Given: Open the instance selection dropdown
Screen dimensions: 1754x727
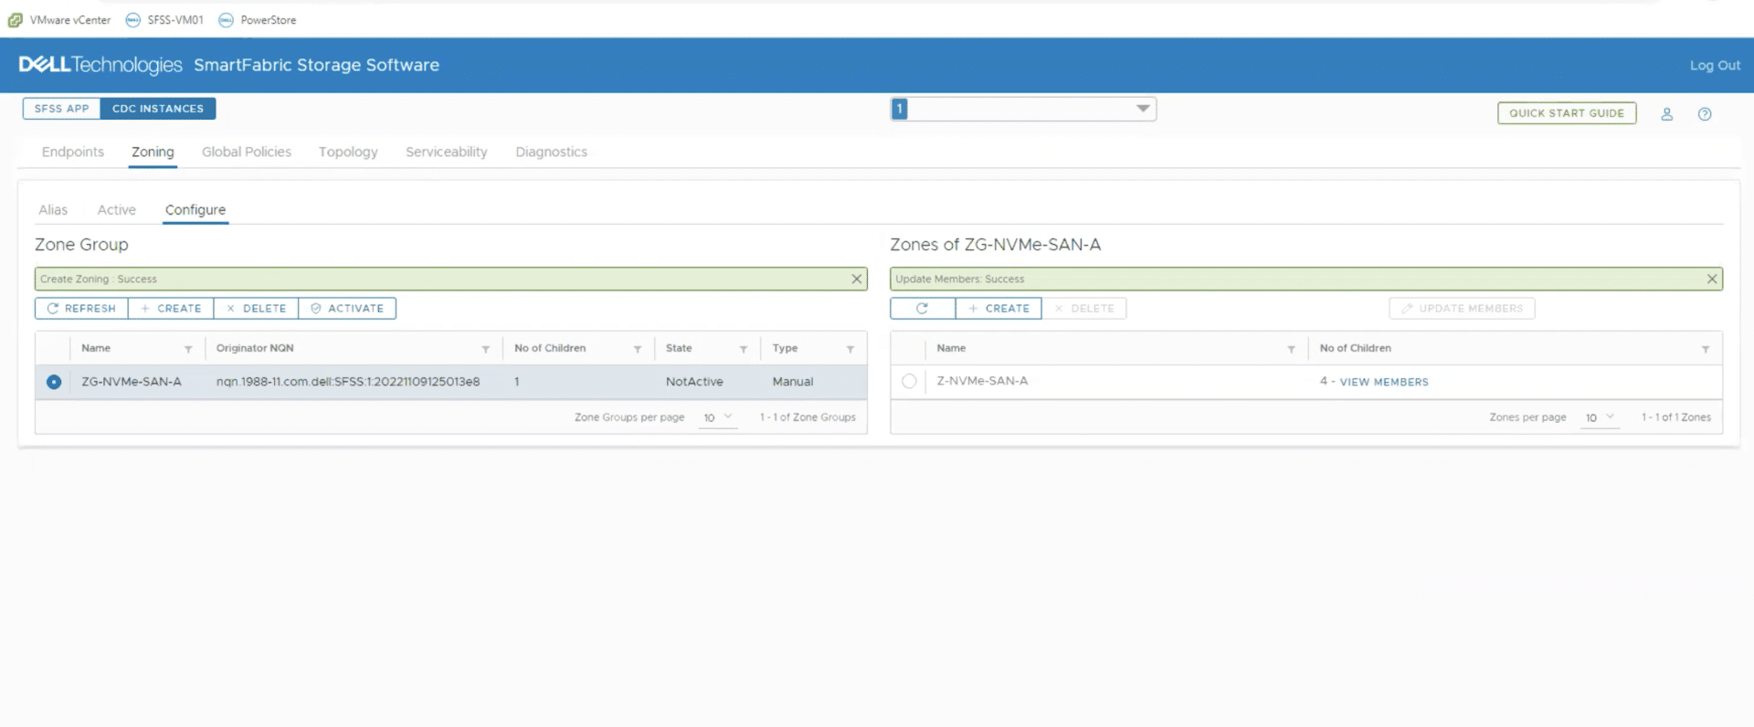Looking at the screenshot, I should click(x=1023, y=109).
